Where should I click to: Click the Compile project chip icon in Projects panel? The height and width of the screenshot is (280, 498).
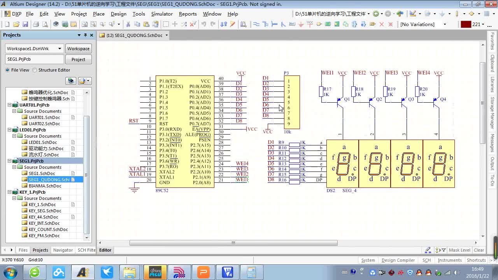pyautogui.click(x=71, y=81)
